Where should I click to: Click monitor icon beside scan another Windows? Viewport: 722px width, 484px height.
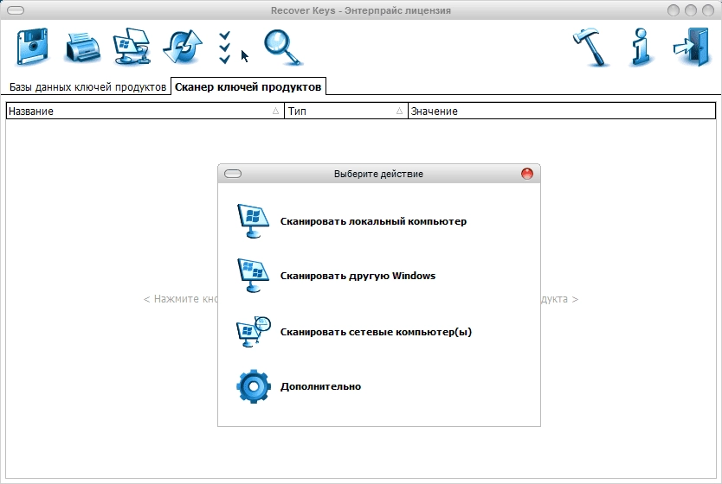pos(254,276)
